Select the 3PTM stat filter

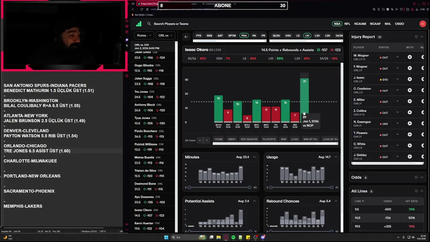tap(232, 36)
